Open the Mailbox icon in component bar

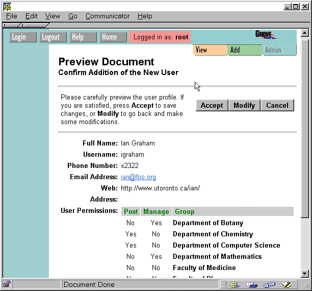coord(252,284)
